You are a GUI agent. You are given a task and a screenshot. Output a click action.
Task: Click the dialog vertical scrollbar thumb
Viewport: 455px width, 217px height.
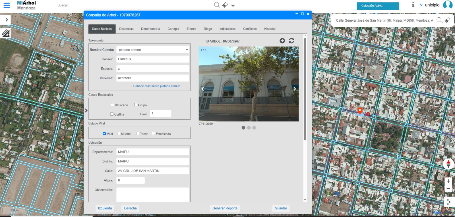click(305, 89)
